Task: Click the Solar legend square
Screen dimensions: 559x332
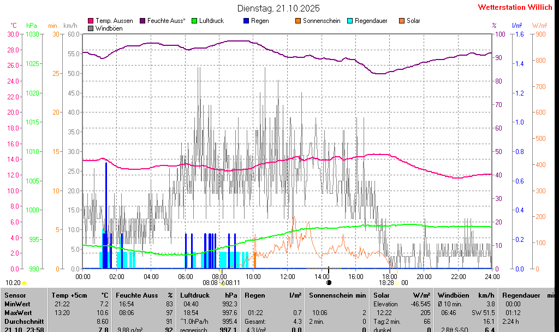Action: tap(402, 21)
